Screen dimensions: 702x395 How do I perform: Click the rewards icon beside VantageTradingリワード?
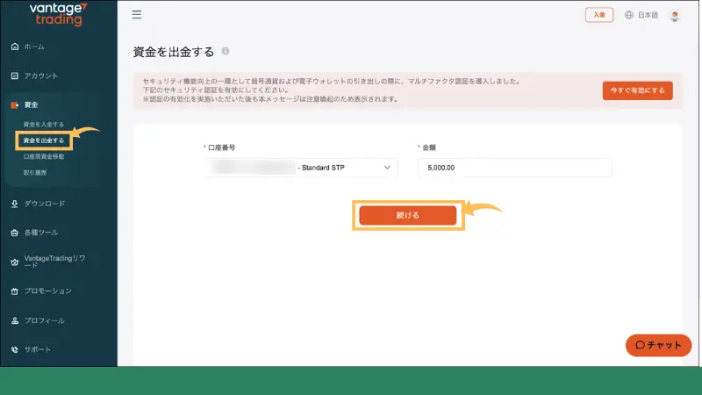[x=15, y=262]
